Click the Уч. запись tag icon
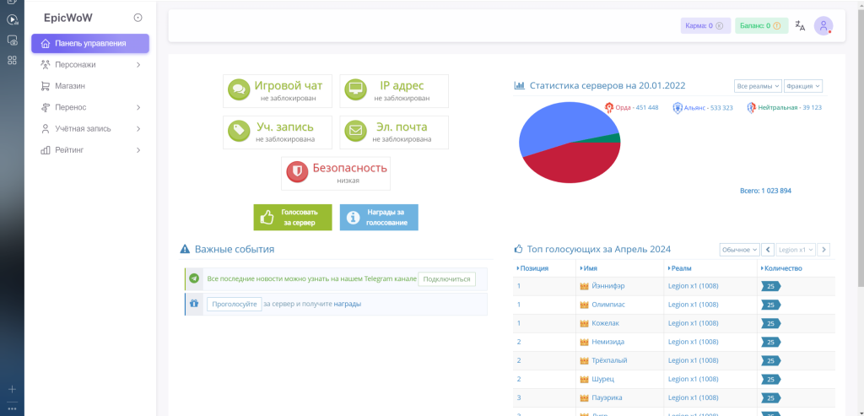 coord(239,132)
